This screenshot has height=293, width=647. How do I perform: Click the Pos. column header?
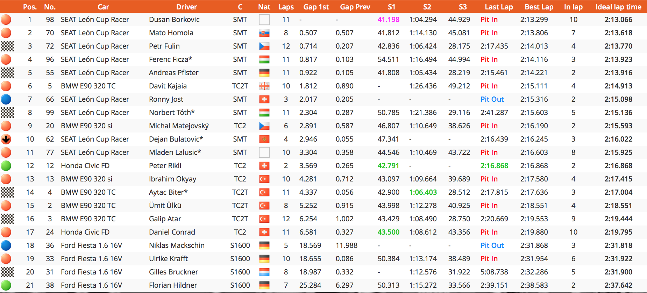(x=30, y=7)
